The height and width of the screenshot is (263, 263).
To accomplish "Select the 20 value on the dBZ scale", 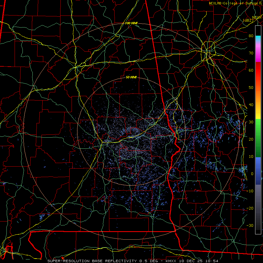I will tap(251, 139).
